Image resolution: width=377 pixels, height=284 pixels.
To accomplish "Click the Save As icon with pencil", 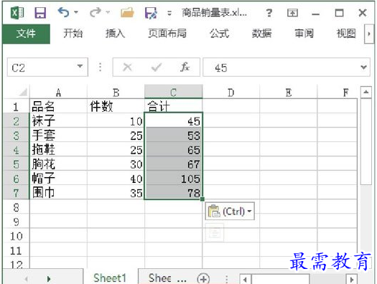I will pyautogui.click(x=151, y=13).
